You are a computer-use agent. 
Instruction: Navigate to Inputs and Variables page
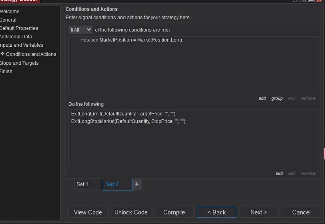coord(22,45)
